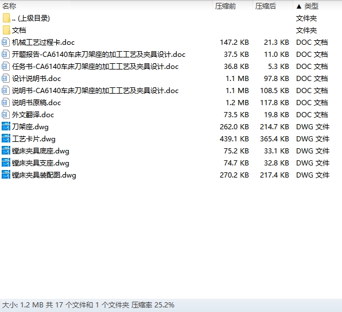Click file name 开题报告-CA6140车床刀架座的加工工艺及夹具设计.doc

99,55
